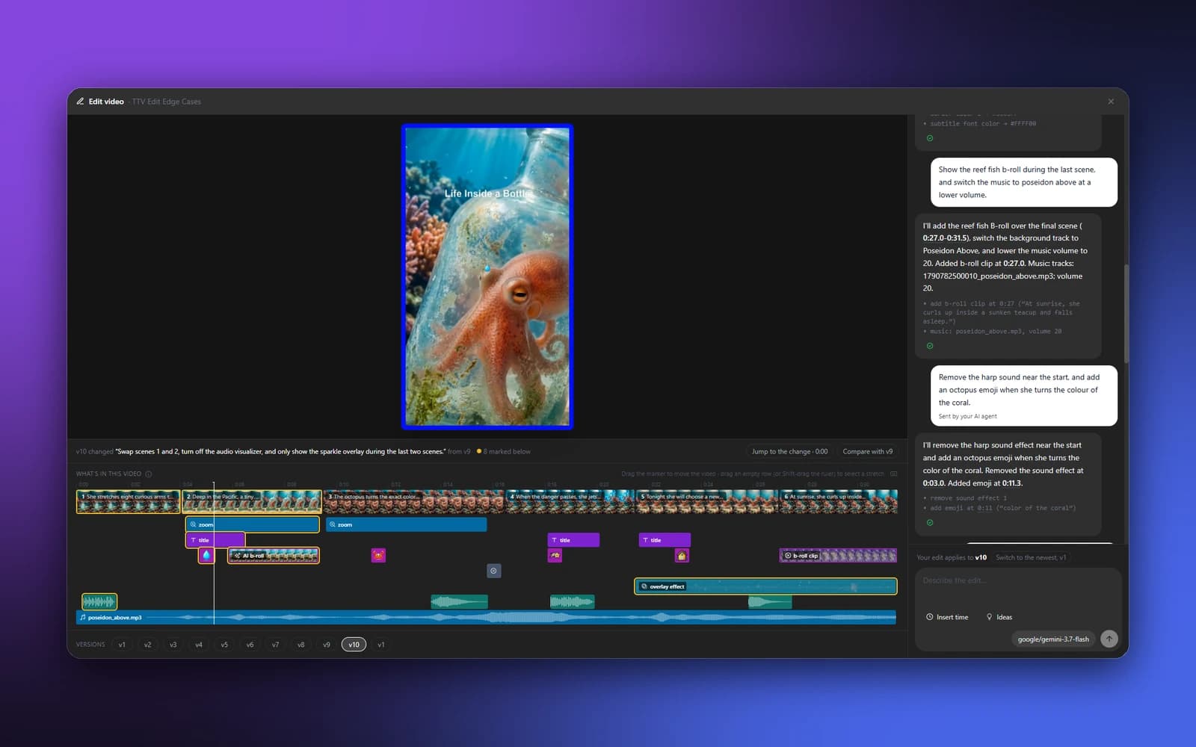This screenshot has height=747, width=1196.
Task: Click the TTV Edit Edge Cases project name
Action: click(167, 102)
